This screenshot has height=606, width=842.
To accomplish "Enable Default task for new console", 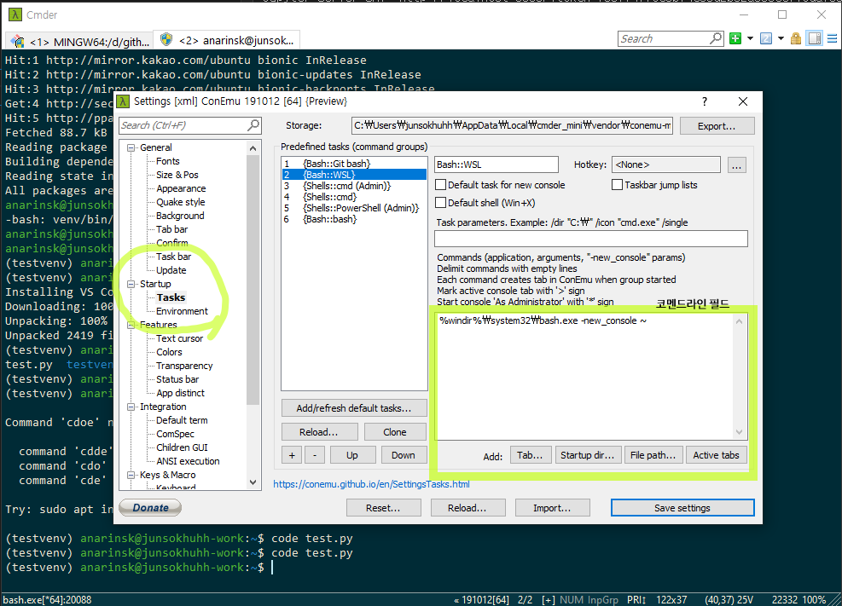I will [x=440, y=185].
